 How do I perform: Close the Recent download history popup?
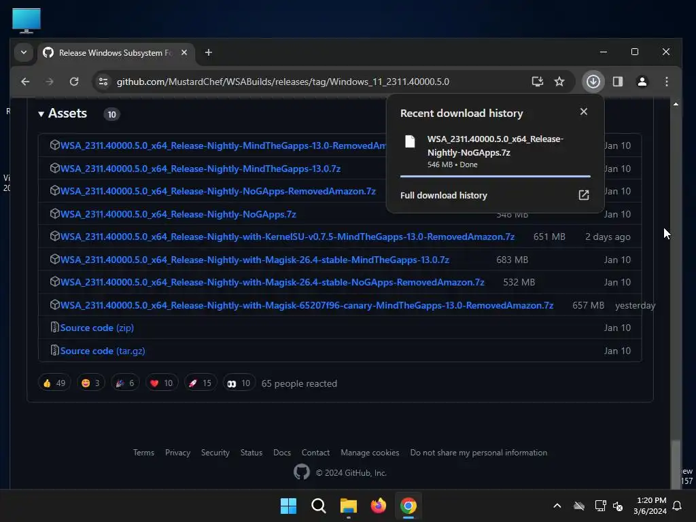583,112
